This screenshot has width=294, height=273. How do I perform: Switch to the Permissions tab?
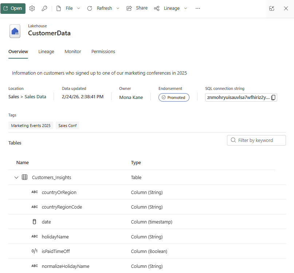point(103,51)
